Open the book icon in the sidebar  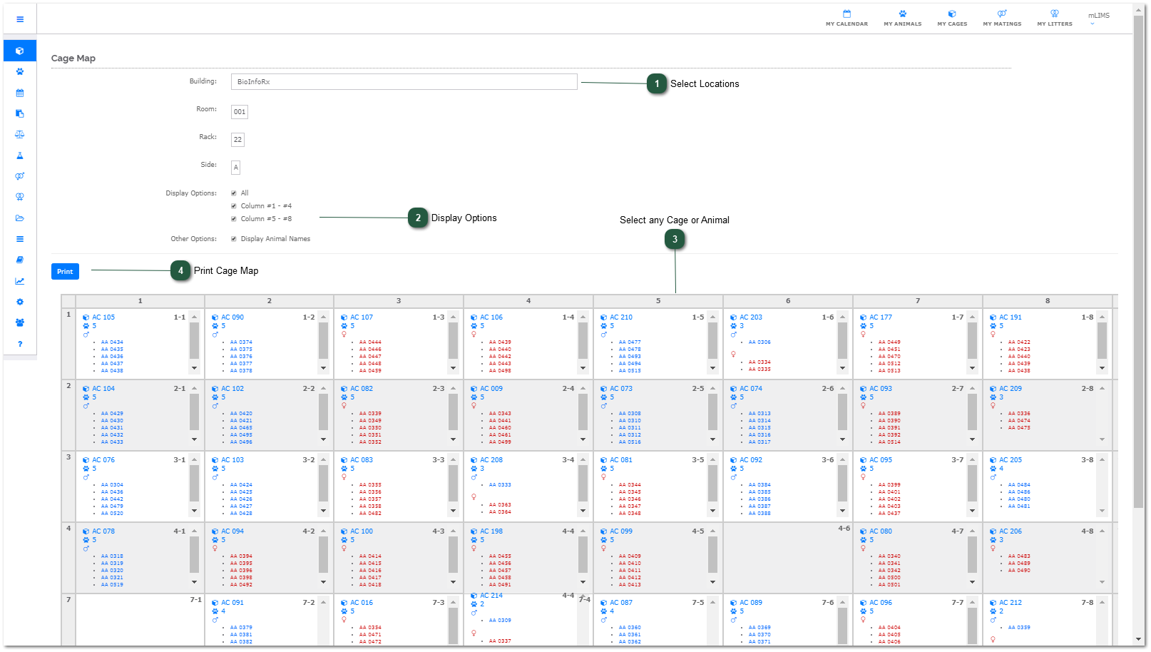pyautogui.click(x=20, y=260)
